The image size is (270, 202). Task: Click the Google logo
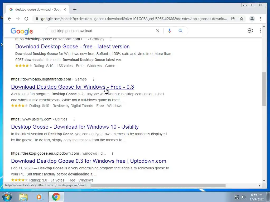22,31
